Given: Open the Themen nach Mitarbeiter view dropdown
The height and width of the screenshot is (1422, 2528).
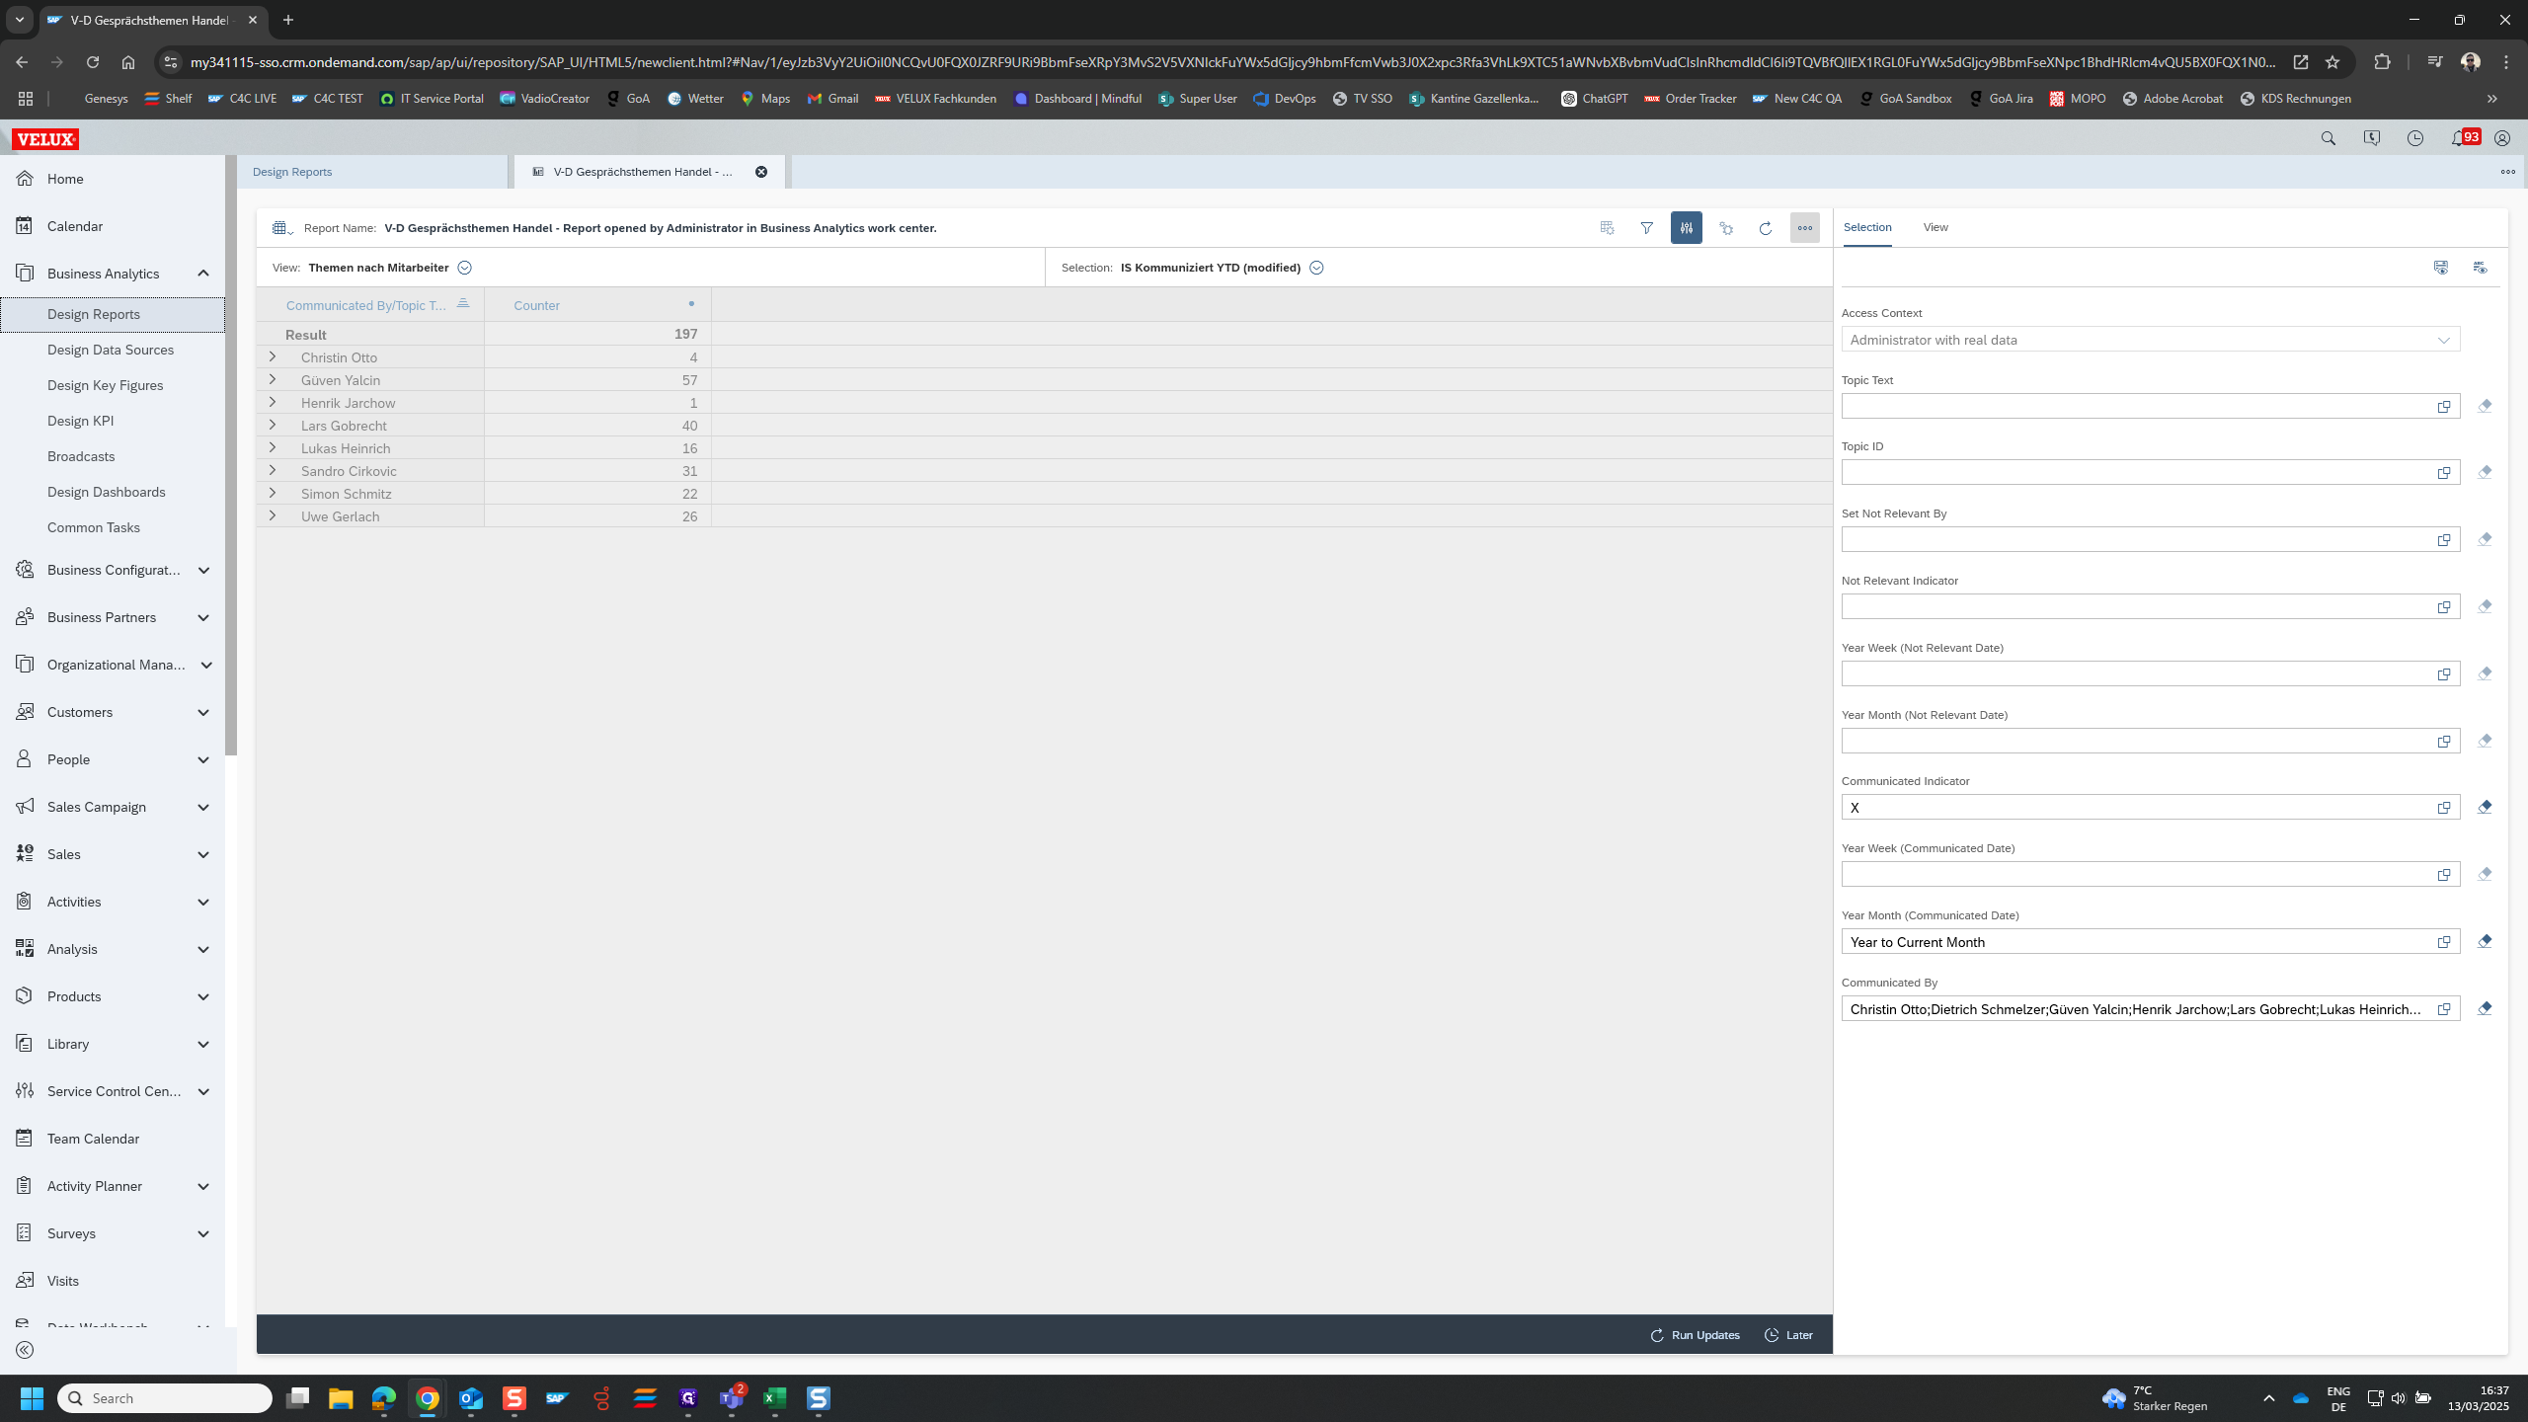Looking at the screenshot, I should coord(465,268).
